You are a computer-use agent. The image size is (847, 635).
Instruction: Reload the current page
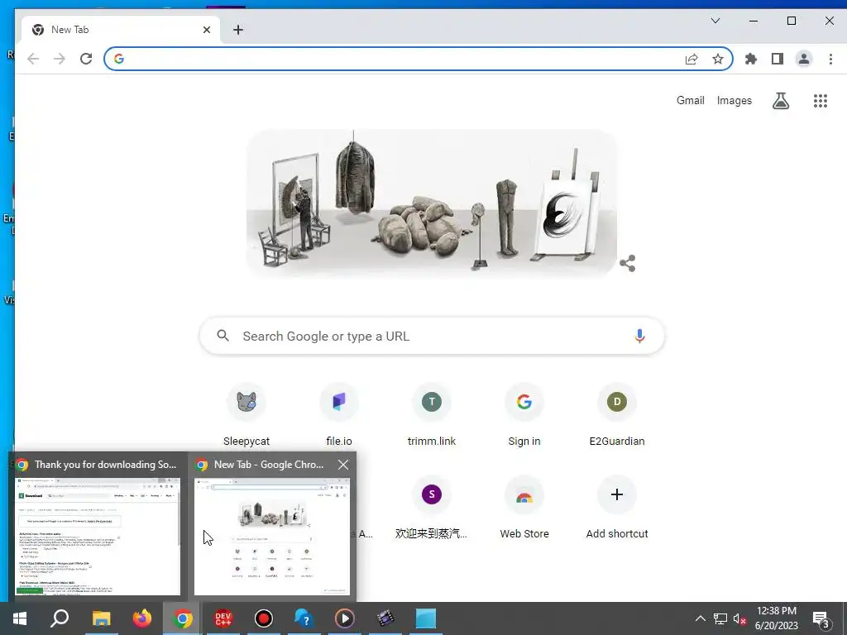[86, 59]
